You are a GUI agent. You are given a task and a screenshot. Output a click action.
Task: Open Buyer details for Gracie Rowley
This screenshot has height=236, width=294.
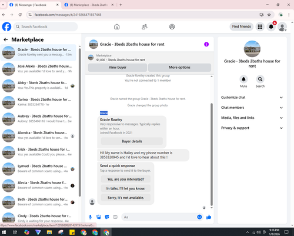(132, 141)
